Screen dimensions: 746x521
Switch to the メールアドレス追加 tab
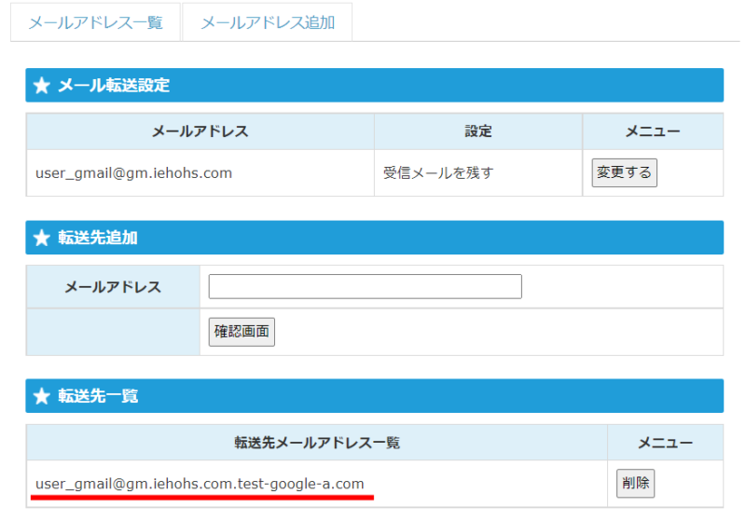click(268, 22)
